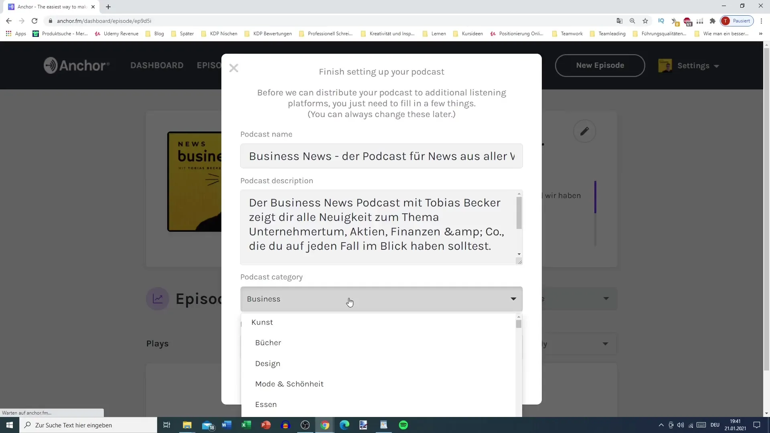Open File Explorer from the taskbar
The height and width of the screenshot is (433, 770).
click(187, 425)
